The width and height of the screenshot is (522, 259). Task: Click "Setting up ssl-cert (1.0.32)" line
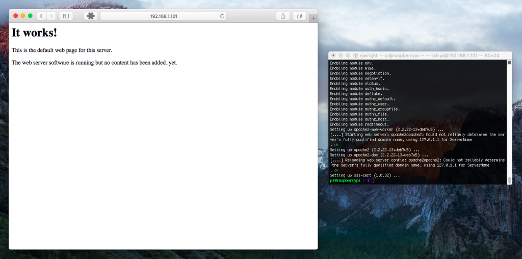(364, 175)
